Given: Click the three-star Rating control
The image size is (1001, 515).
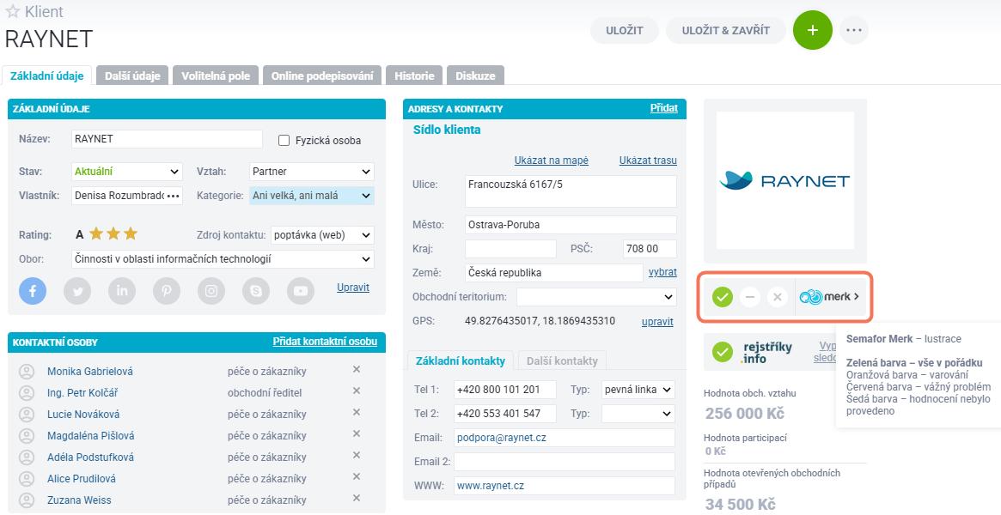Looking at the screenshot, I should click(113, 234).
